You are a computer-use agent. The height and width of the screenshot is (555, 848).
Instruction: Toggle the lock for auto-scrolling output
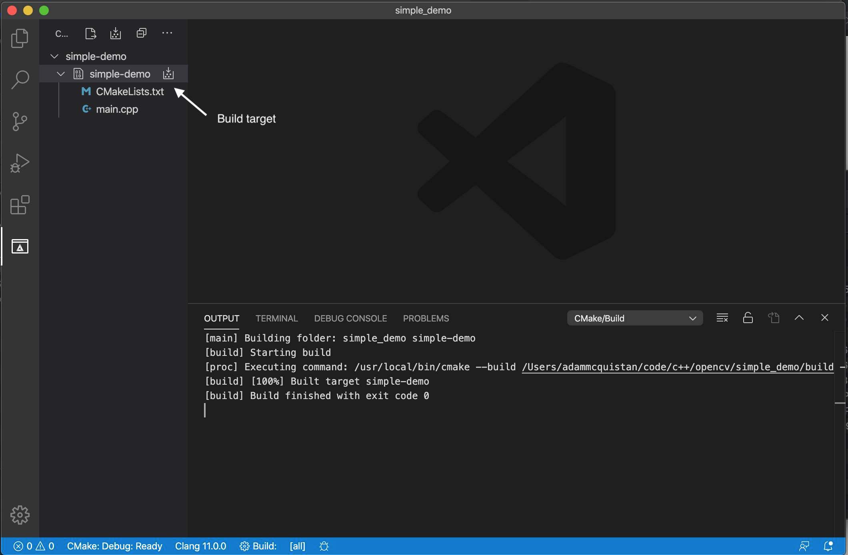click(748, 317)
